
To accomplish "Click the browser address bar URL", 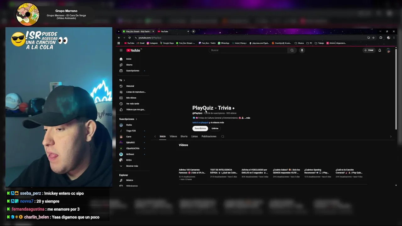I will pyautogui.click(x=150, y=38).
